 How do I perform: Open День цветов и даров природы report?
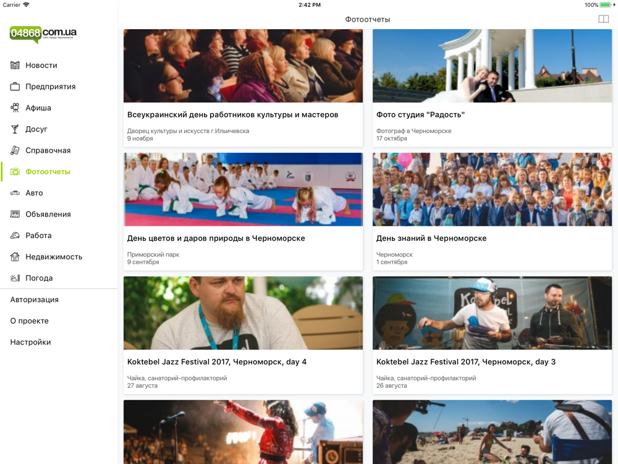(243, 212)
